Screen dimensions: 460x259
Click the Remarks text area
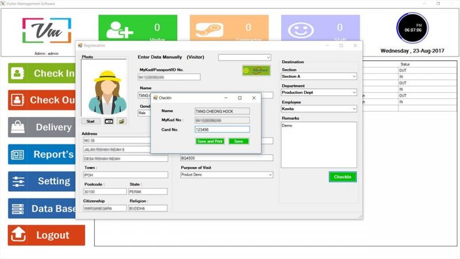pyautogui.click(x=319, y=145)
